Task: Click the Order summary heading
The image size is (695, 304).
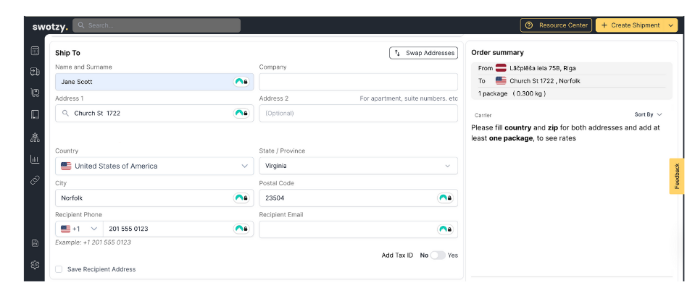Action: pyautogui.click(x=497, y=52)
